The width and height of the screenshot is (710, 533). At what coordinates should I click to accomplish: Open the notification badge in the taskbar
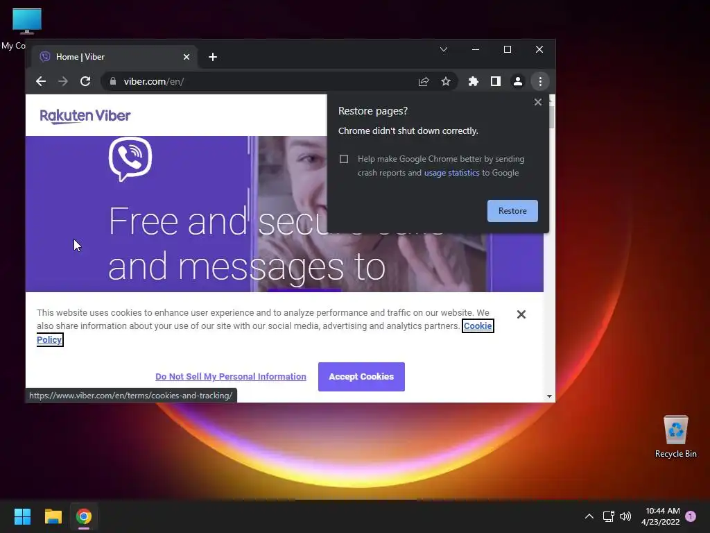(x=691, y=516)
